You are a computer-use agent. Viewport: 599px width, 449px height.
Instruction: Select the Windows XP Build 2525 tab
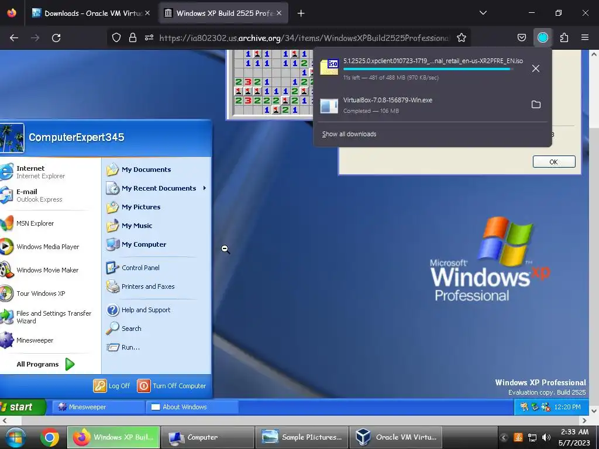click(x=223, y=13)
